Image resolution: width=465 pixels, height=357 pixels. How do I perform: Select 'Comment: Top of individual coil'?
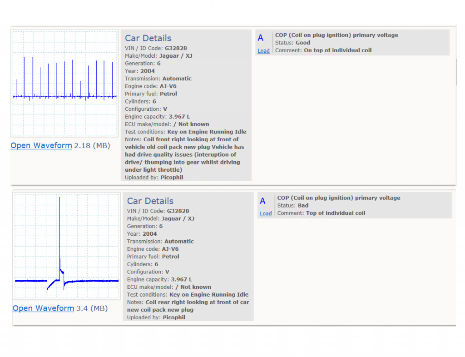[x=321, y=213]
